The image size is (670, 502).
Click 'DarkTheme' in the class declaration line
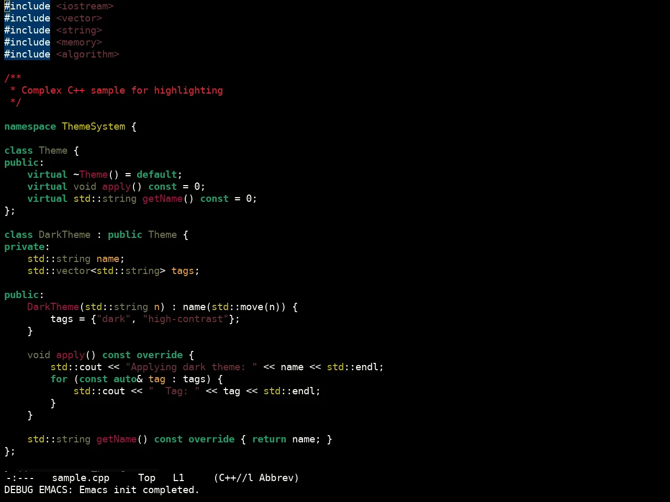(64, 235)
